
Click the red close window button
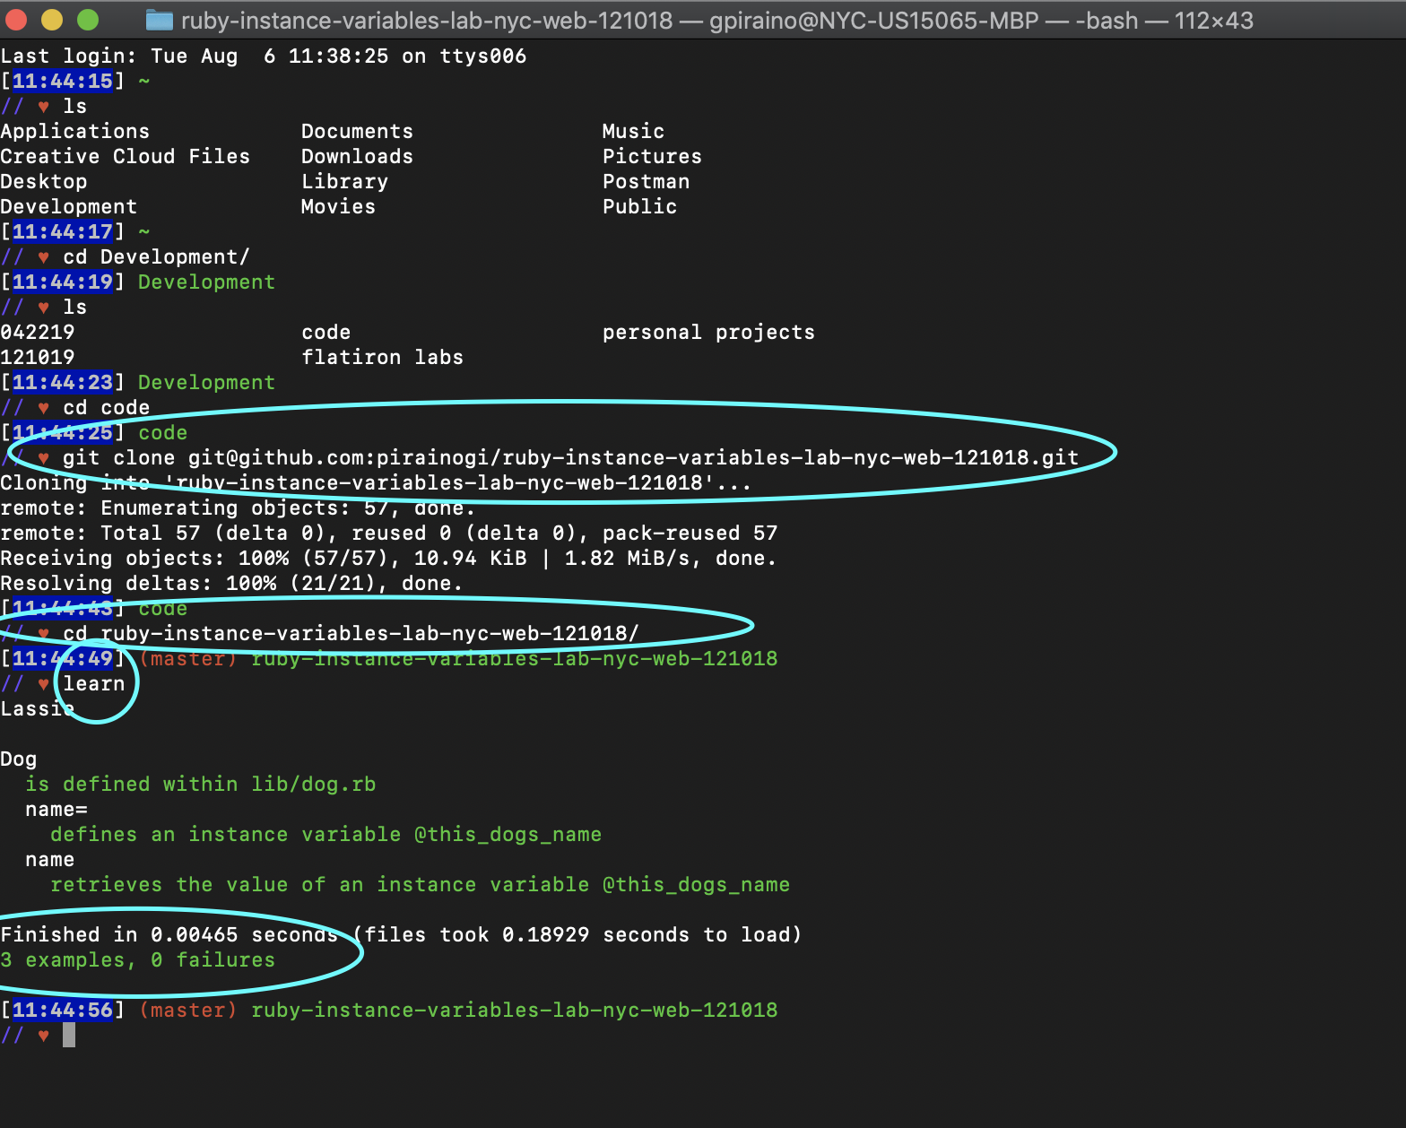tap(17, 19)
